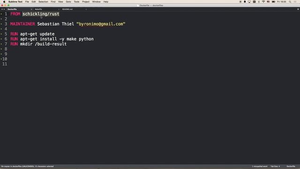The width and height of the screenshot is (300, 169).
Task: Open Spotlight search magnifier icon
Action: coord(290,2)
